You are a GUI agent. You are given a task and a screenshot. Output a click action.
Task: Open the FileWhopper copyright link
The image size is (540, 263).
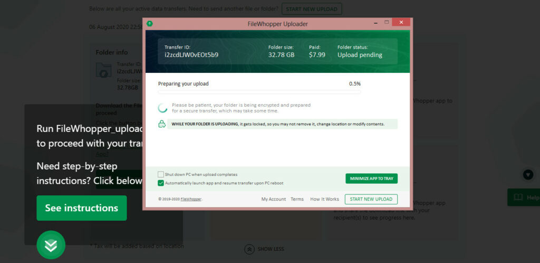coord(191,199)
